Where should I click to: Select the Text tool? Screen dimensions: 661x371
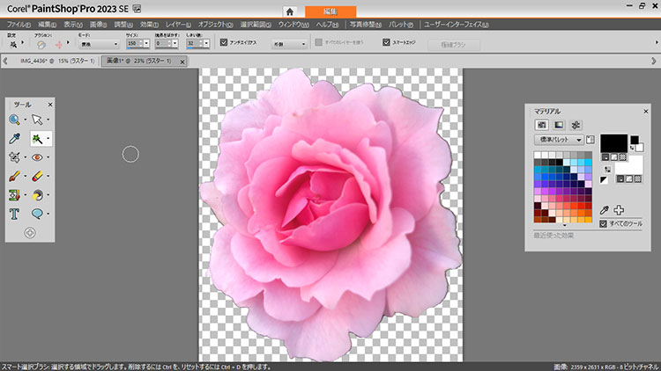15,214
